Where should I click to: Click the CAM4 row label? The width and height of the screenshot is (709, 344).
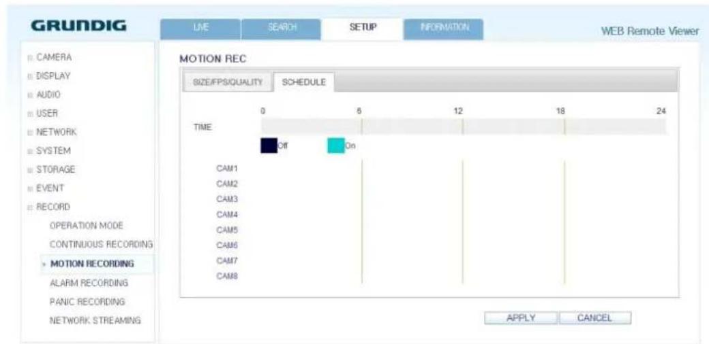[x=228, y=215]
